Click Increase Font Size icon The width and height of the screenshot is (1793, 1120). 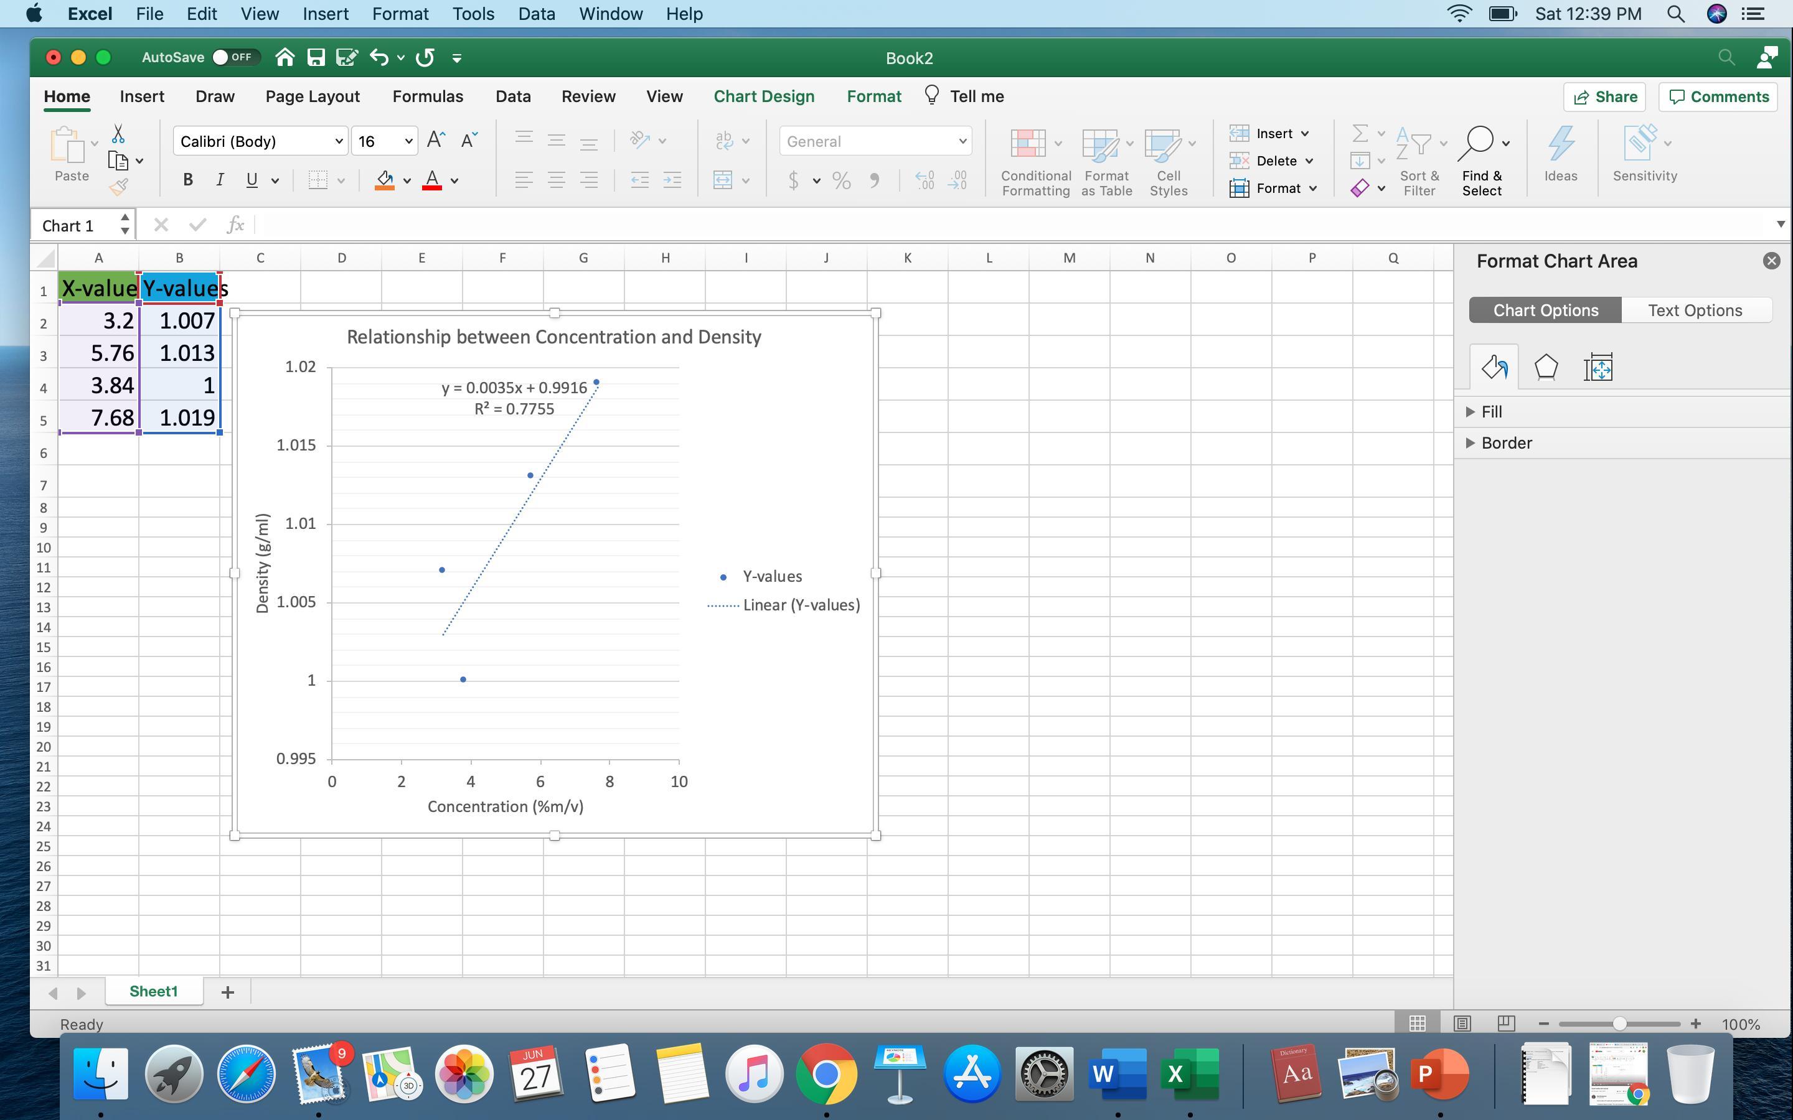[x=436, y=140]
